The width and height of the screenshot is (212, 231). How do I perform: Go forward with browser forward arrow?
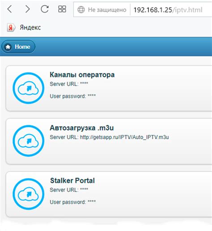pos(27,9)
